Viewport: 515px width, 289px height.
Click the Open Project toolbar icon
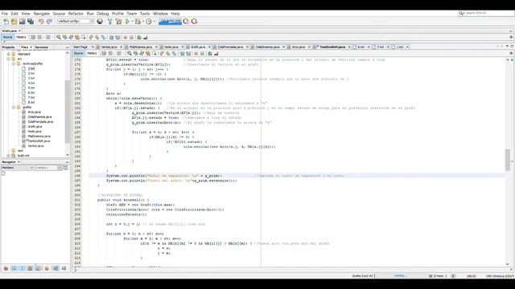coord(22,22)
